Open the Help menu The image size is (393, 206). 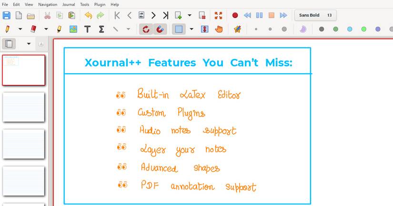tap(115, 4)
